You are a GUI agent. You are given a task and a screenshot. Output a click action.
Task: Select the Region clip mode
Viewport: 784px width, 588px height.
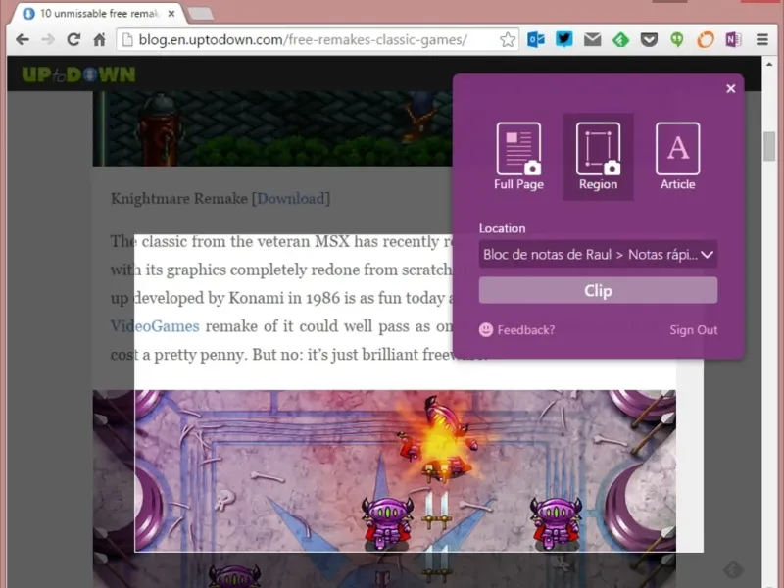click(x=598, y=157)
